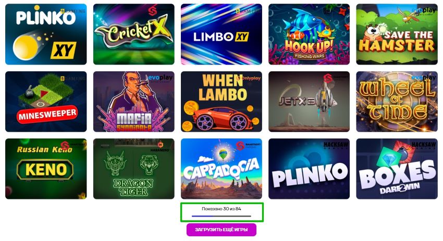
Task: Click the 'Загрузить ещё игры' button
Action: click(x=221, y=230)
